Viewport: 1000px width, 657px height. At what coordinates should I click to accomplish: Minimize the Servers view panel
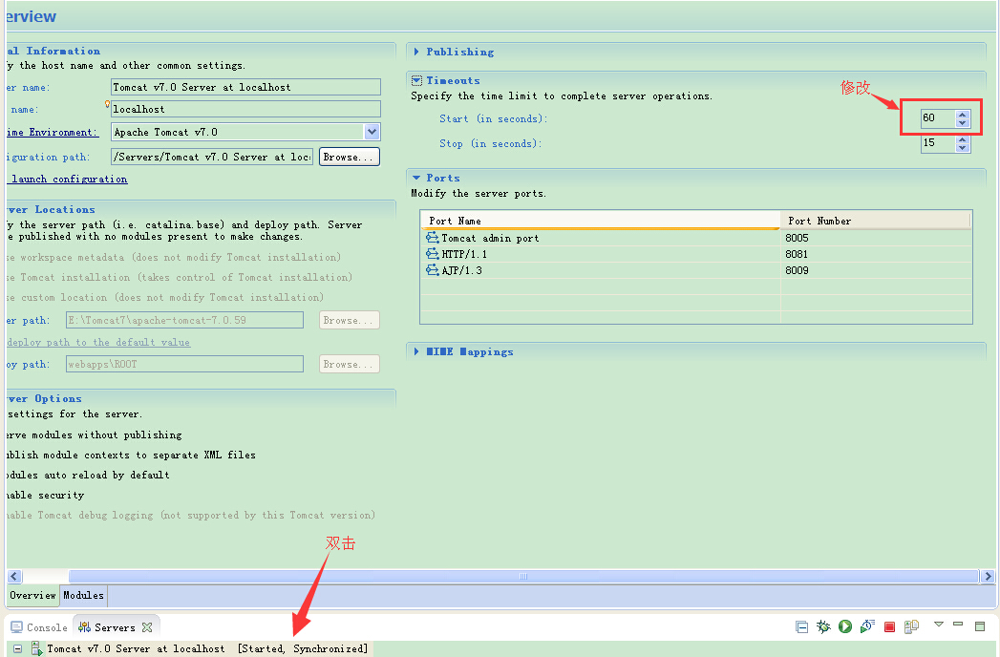[958, 624]
